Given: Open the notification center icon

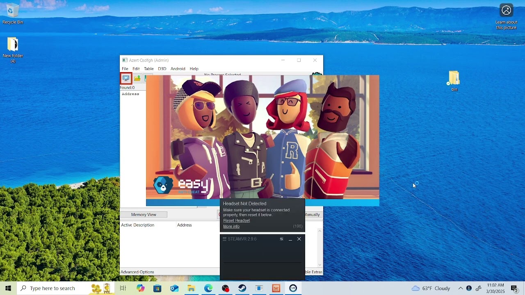Looking at the screenshot, I should click(x=514, y=288).
